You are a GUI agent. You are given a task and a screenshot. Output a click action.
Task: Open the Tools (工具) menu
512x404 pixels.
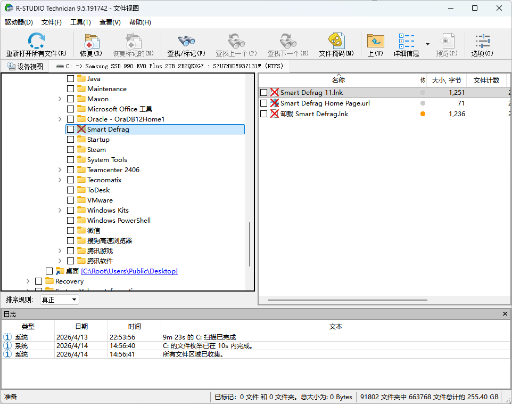click(x=80, y=22)
